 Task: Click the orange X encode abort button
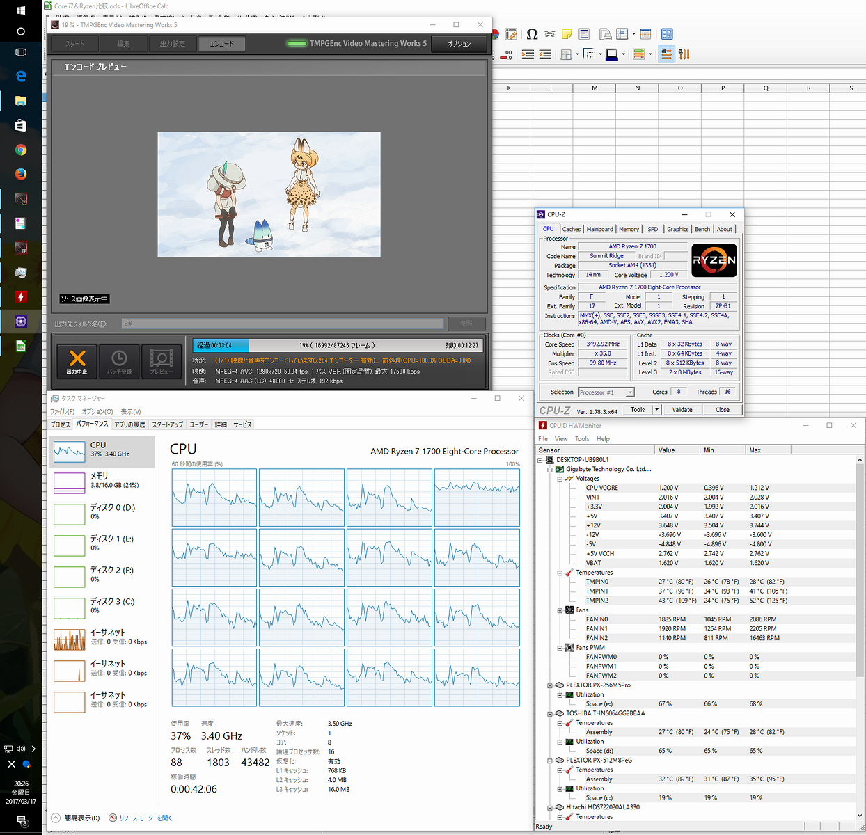click(77, 362)
